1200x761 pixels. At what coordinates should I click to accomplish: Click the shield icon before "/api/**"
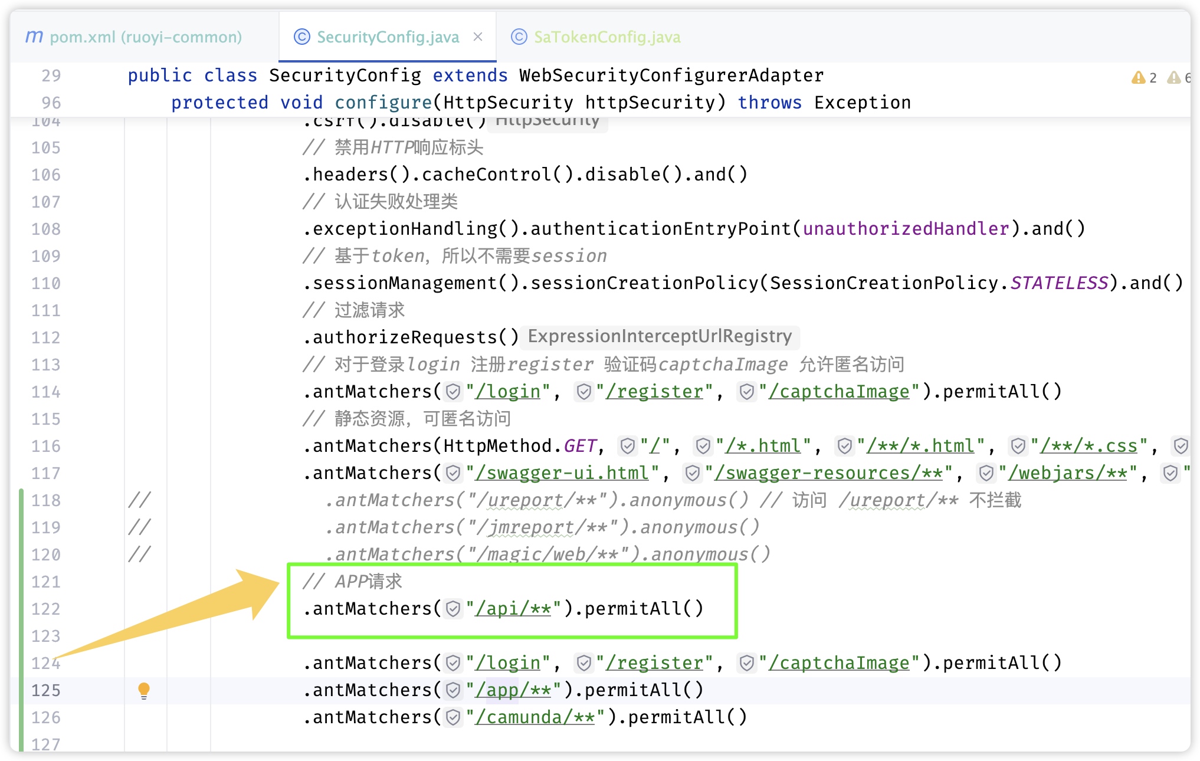453,609
